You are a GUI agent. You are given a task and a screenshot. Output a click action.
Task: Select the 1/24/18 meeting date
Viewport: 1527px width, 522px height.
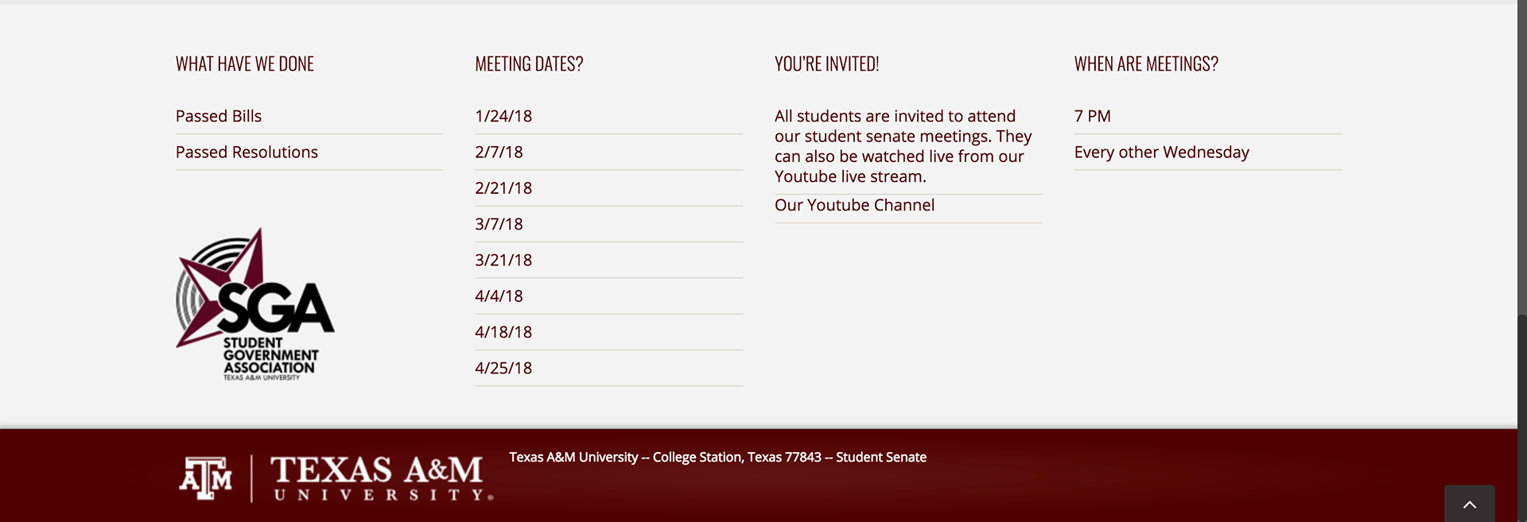click(503, 116)
